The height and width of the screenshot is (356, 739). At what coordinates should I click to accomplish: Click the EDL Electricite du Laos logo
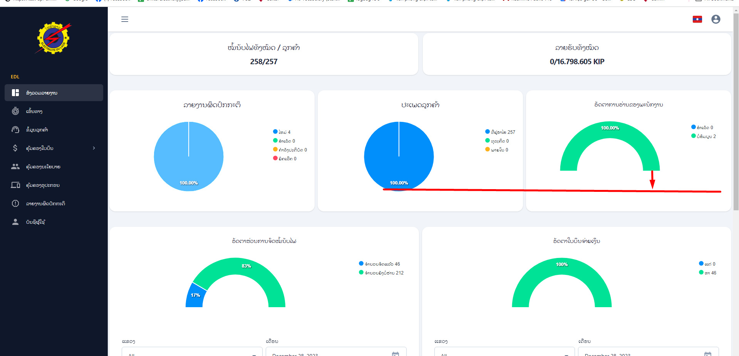(54, 38)
